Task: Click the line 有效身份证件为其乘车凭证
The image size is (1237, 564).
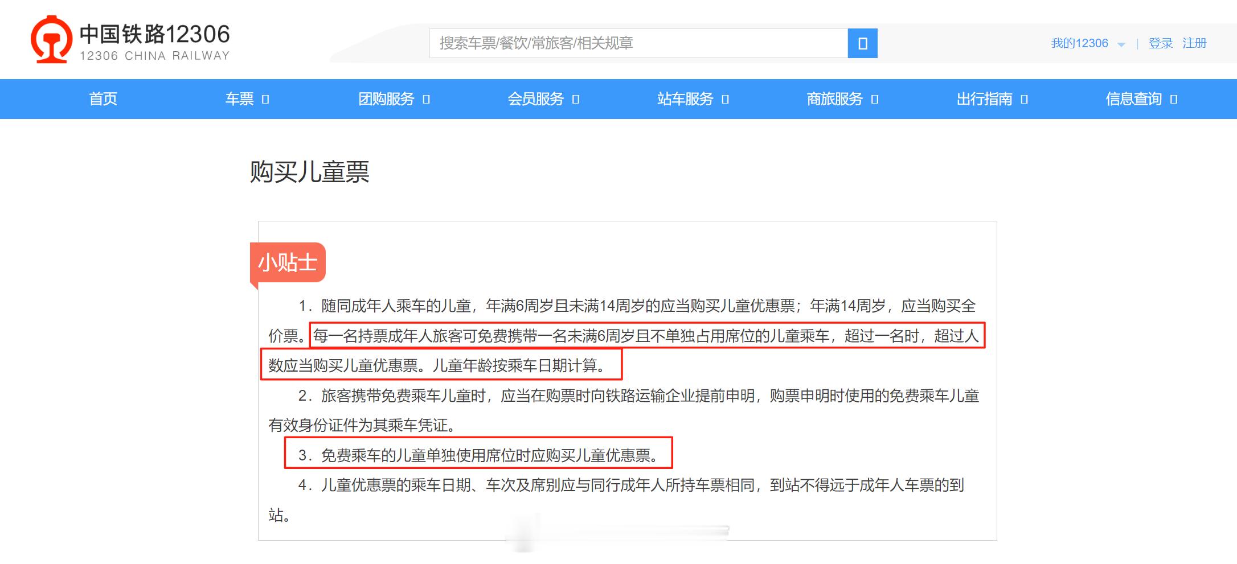Action: pyautogui.click(x=362, y=425)
